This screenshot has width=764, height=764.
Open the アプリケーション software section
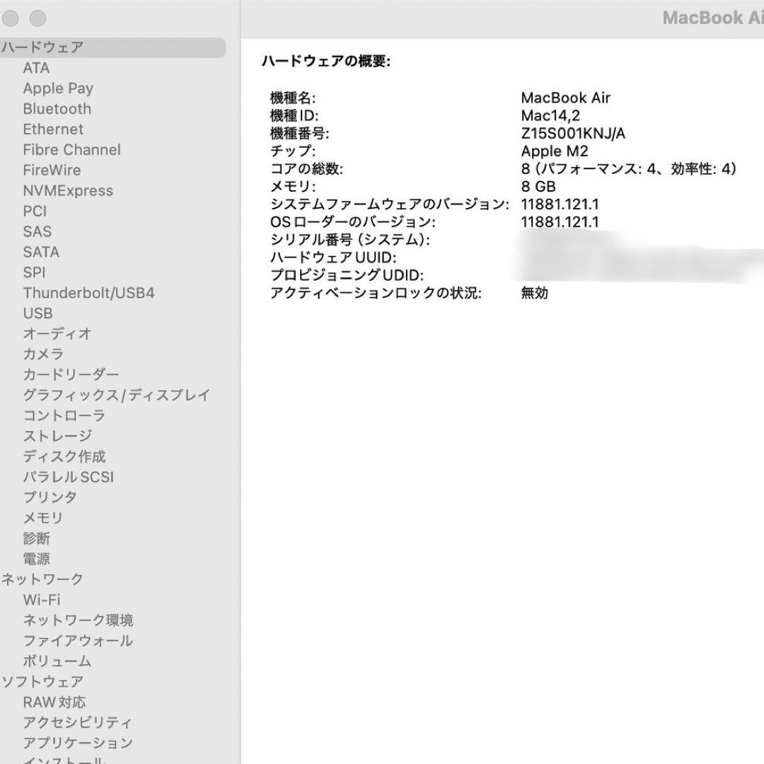click(78, 743)
